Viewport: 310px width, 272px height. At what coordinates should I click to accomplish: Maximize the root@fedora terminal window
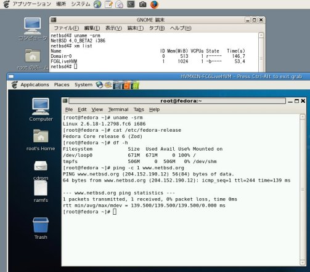tap(296, 101)
